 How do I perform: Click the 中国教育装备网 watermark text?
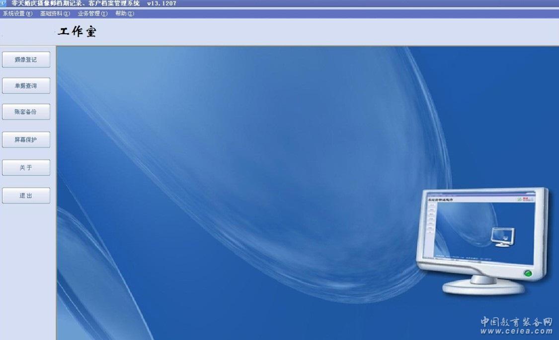pyautogui.click(x=516, y=322)
